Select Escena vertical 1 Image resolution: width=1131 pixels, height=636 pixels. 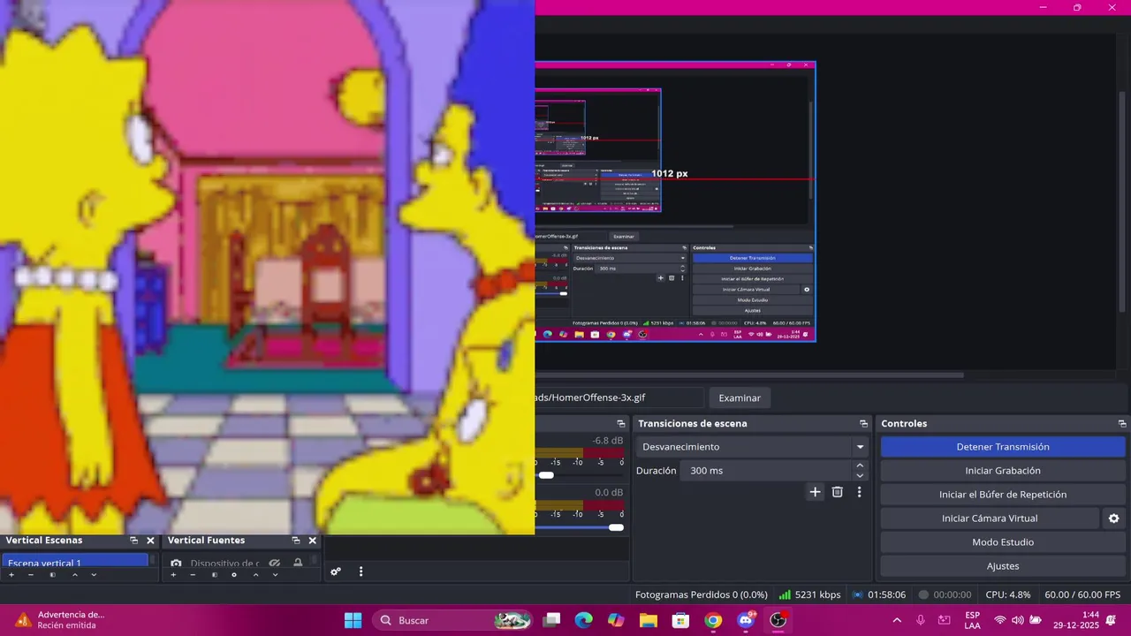click(74, 562)
